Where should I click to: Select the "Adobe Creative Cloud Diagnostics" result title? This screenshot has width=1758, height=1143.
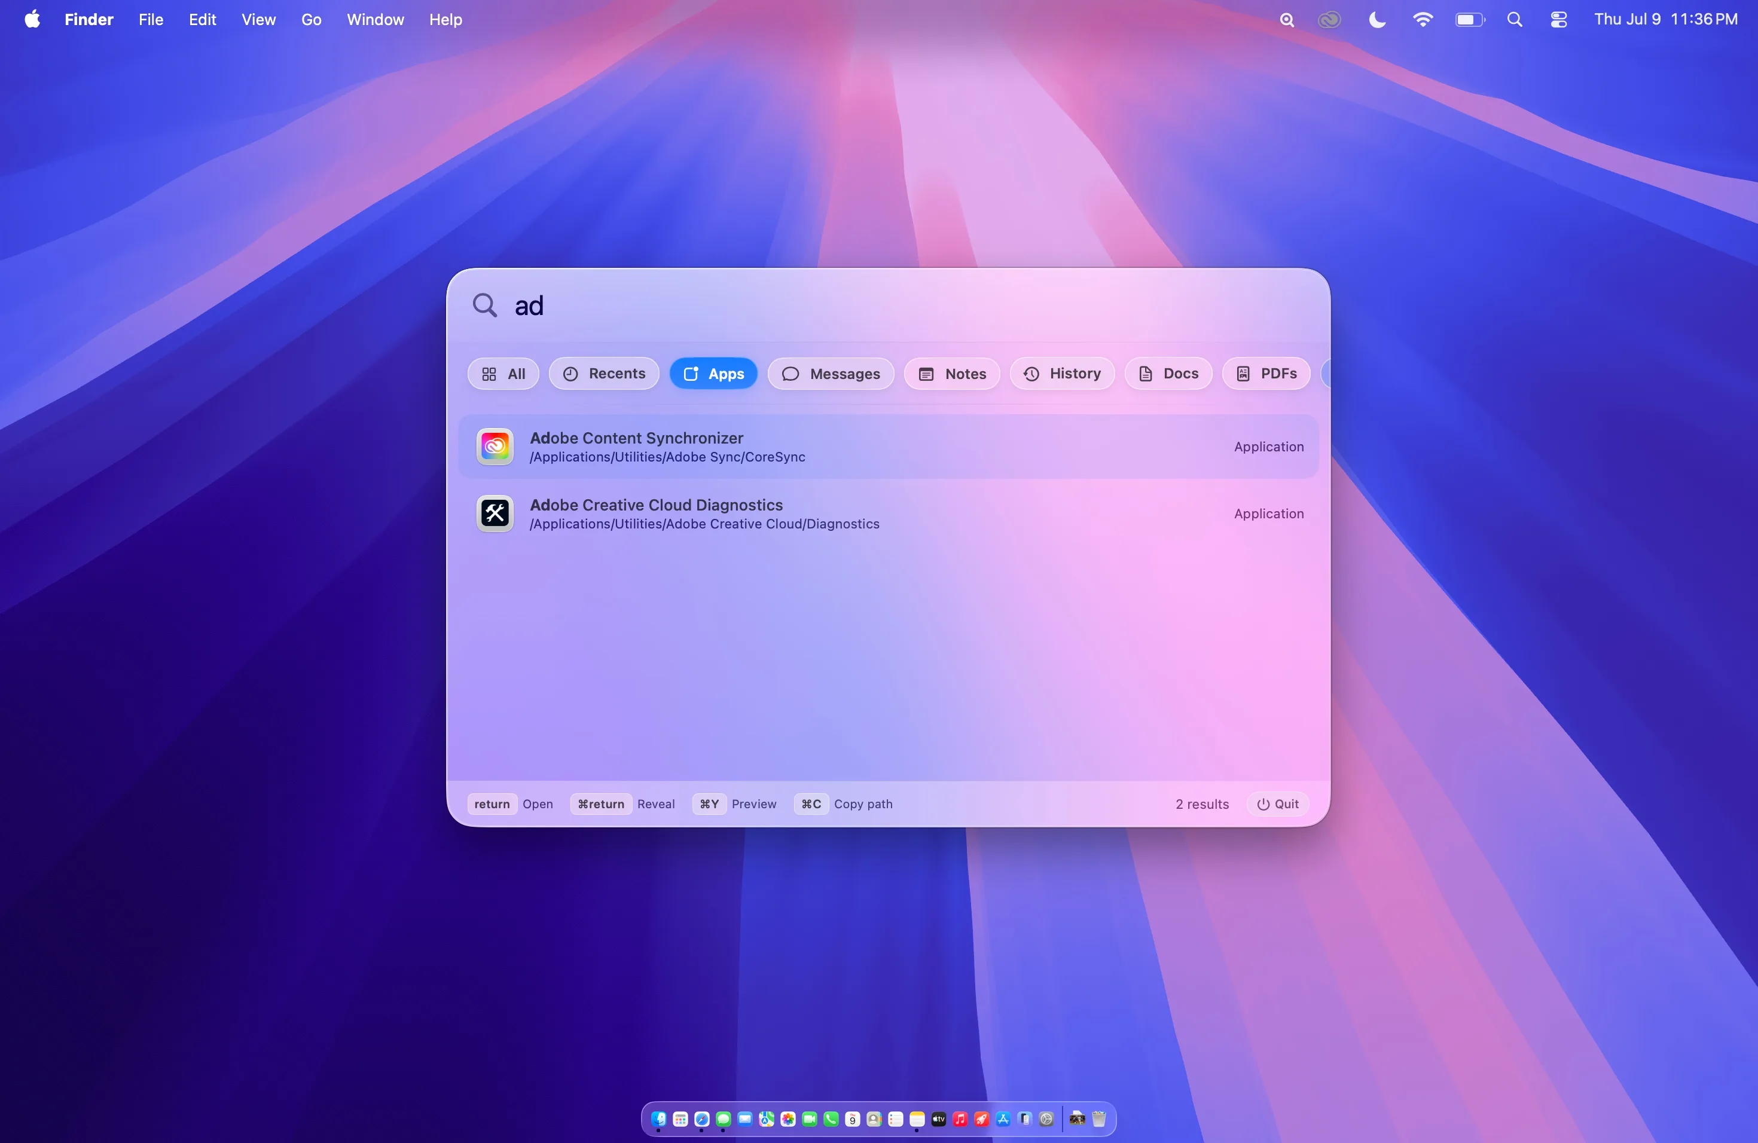coord(657,505)
